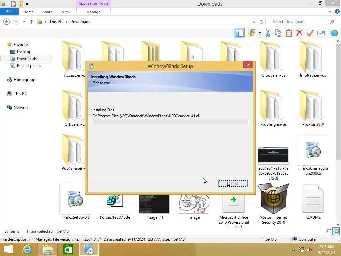Image resolution: width=341 pixels, height=256 pixels.
Task: Open the Manage ribbon tab
Action: point(93,12)
